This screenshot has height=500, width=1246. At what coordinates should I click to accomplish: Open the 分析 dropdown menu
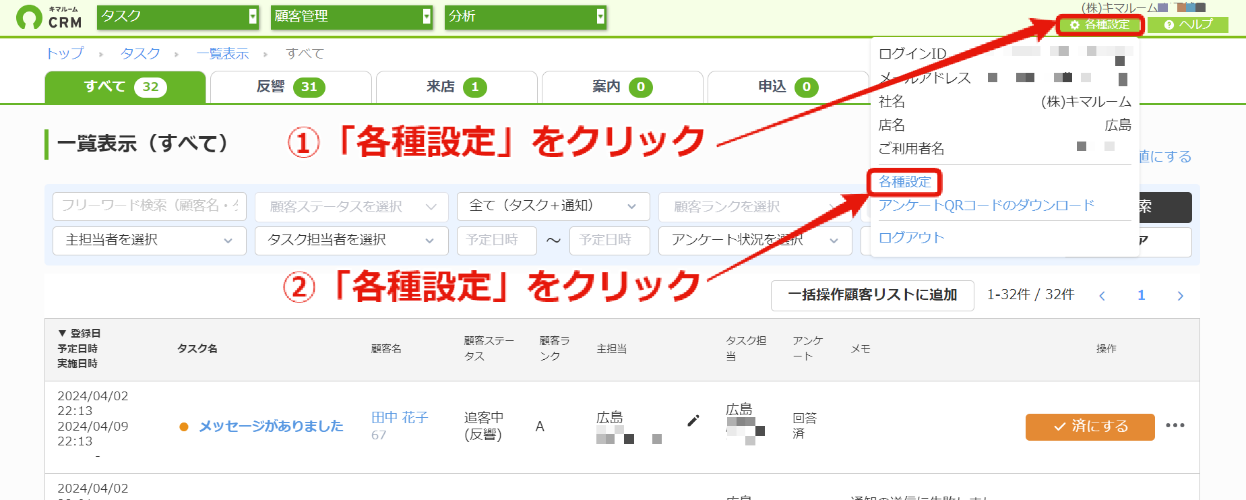(526, 17)
